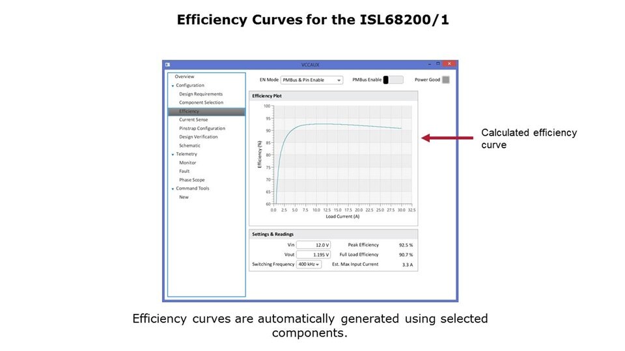Viewport: 625px width, 351px height.
Task: Click the Est. Max Input Current value
Action: tap(408, 265)
